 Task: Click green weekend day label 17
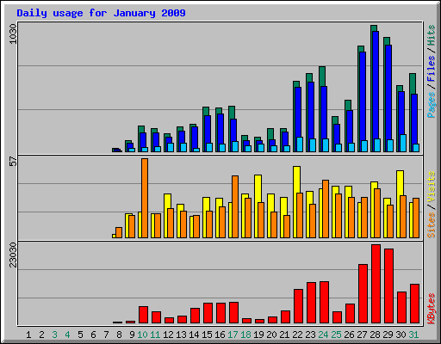(233, 335)
